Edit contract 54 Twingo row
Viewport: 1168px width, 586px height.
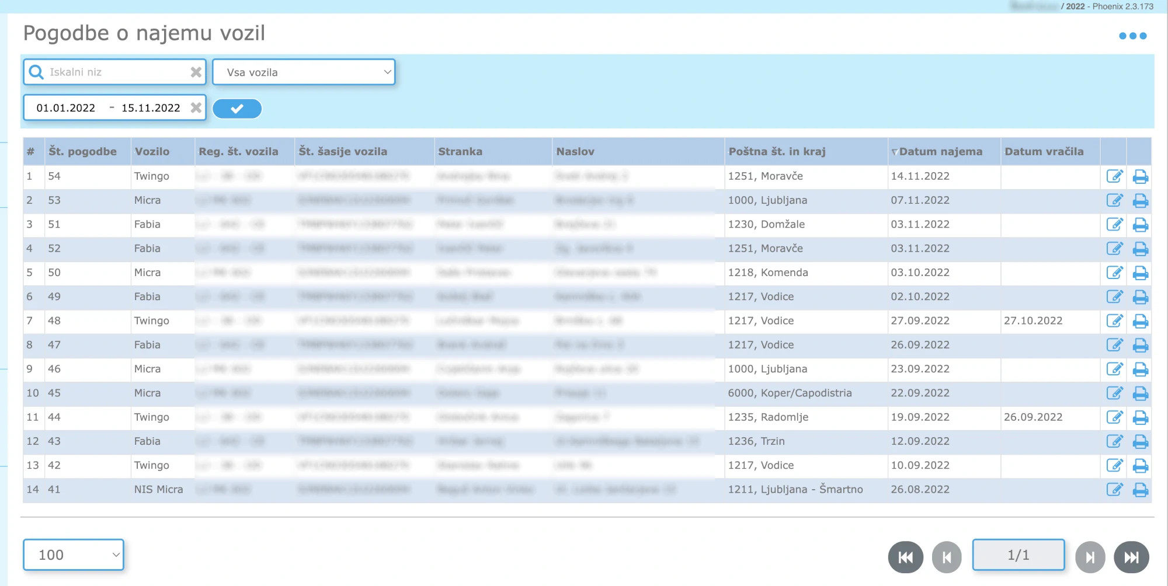[x=1114, y=176]
